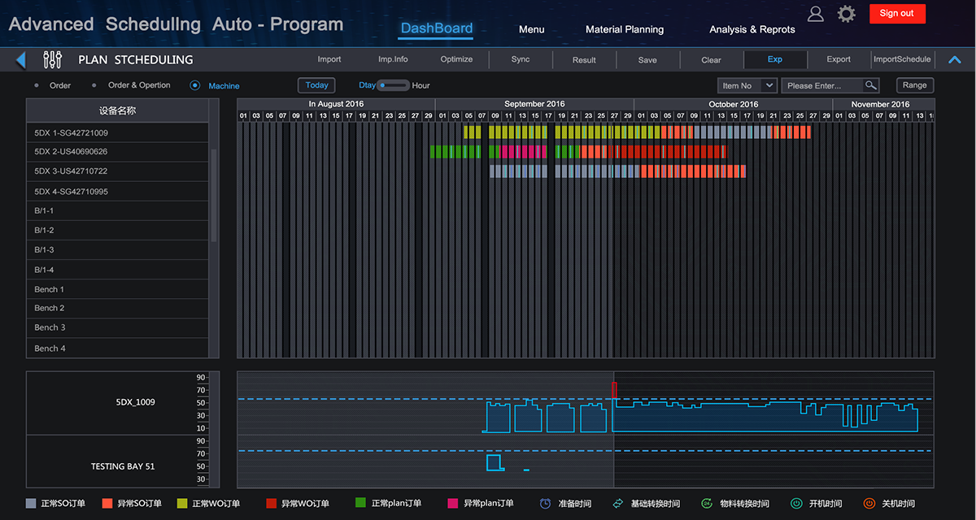
Task: Click the red Sign out button
Action: [896, 13]
